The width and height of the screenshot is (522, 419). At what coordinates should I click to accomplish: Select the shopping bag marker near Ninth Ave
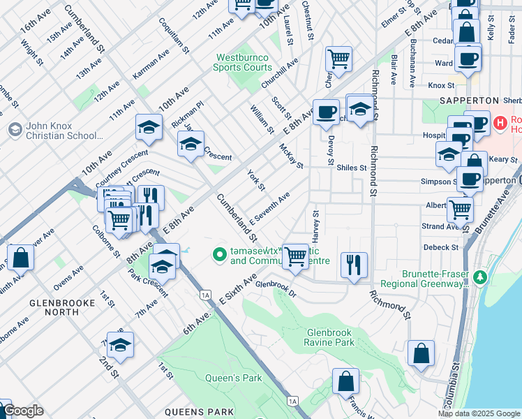point(21,258)
